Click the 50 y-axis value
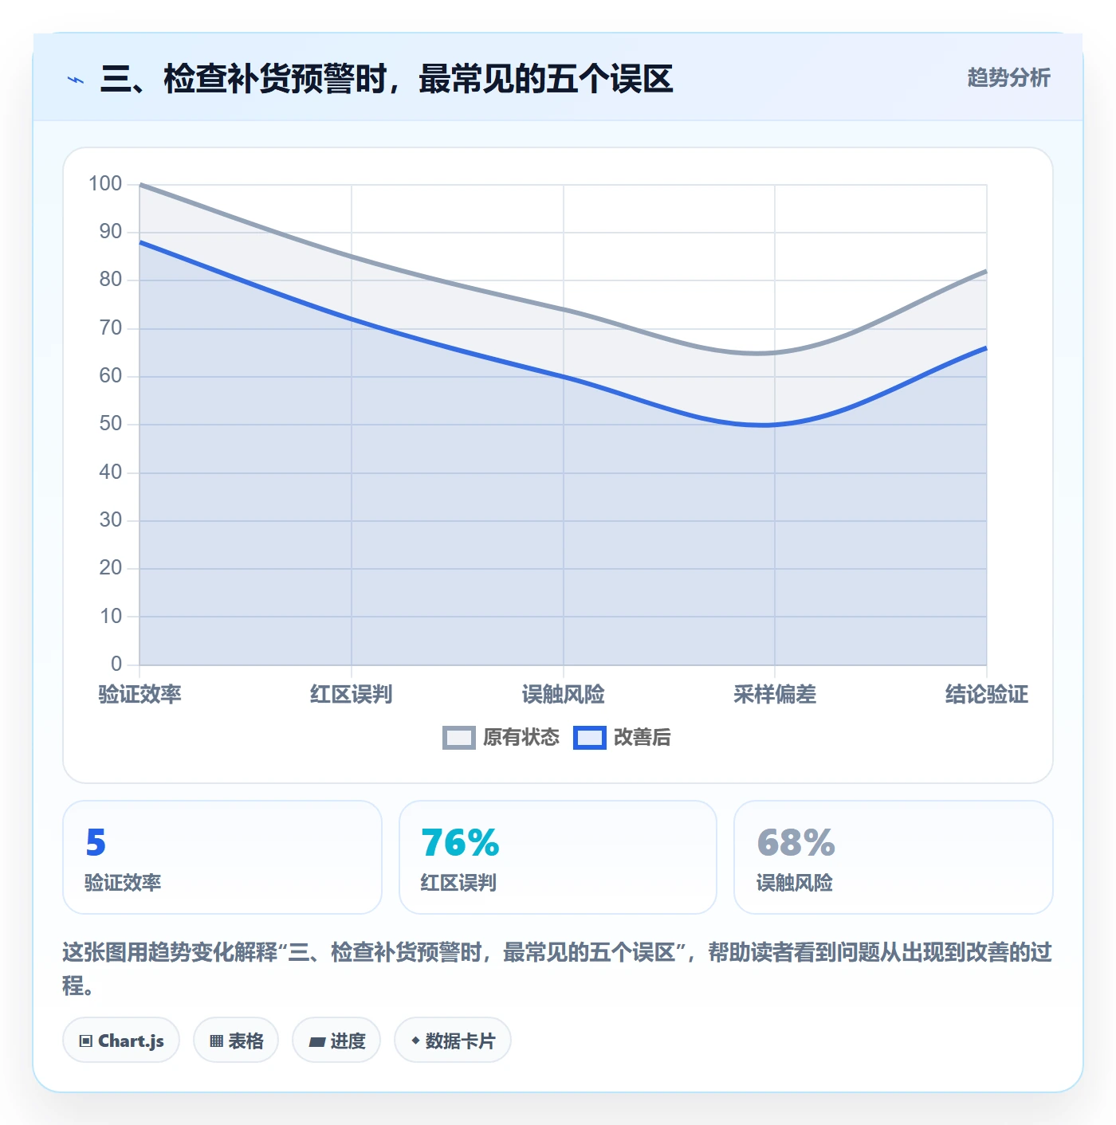Image resolution: width=1116 pixels, height=1125 pixels. (111, 424)
